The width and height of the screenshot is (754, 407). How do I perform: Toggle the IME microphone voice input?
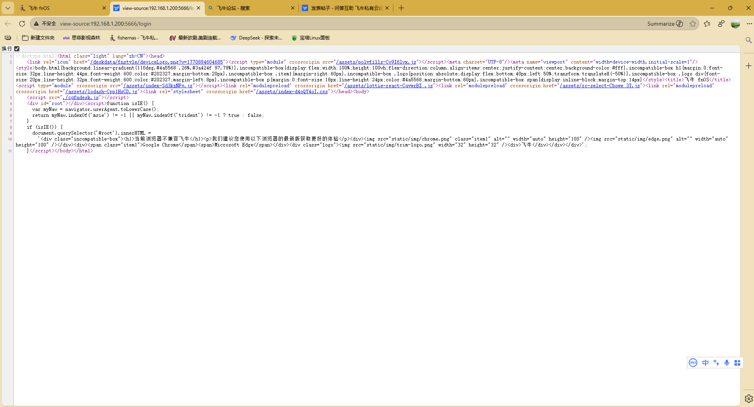[727, 363]
